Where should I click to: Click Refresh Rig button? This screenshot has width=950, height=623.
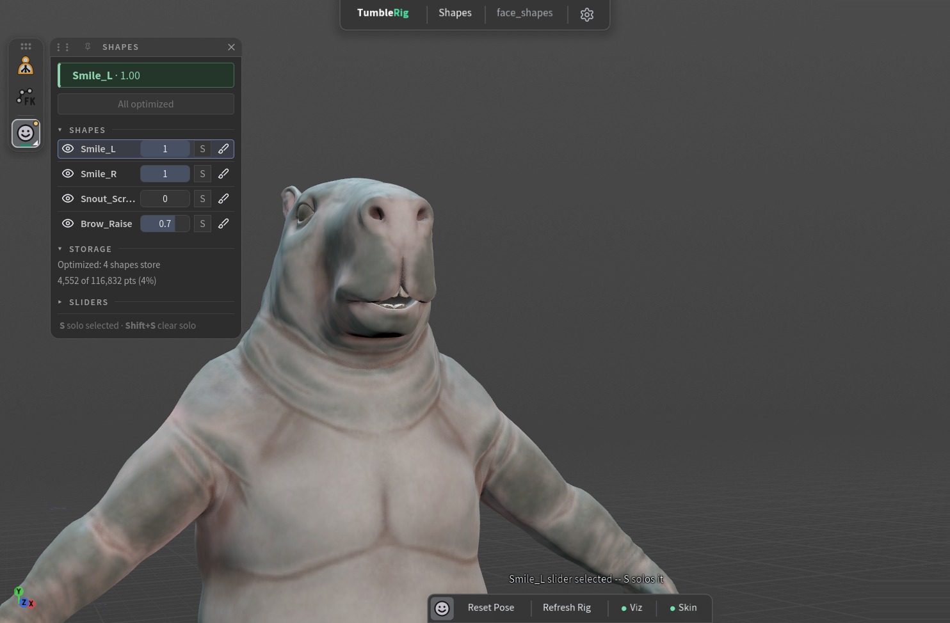(x=567, y=608)
